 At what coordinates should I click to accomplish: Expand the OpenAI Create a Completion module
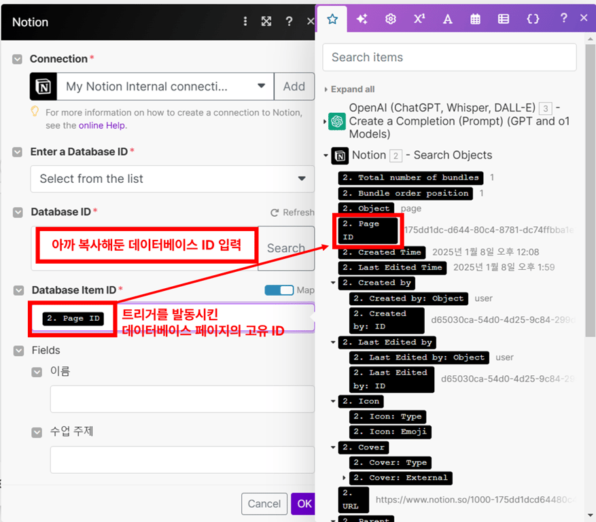pos(325,122)
